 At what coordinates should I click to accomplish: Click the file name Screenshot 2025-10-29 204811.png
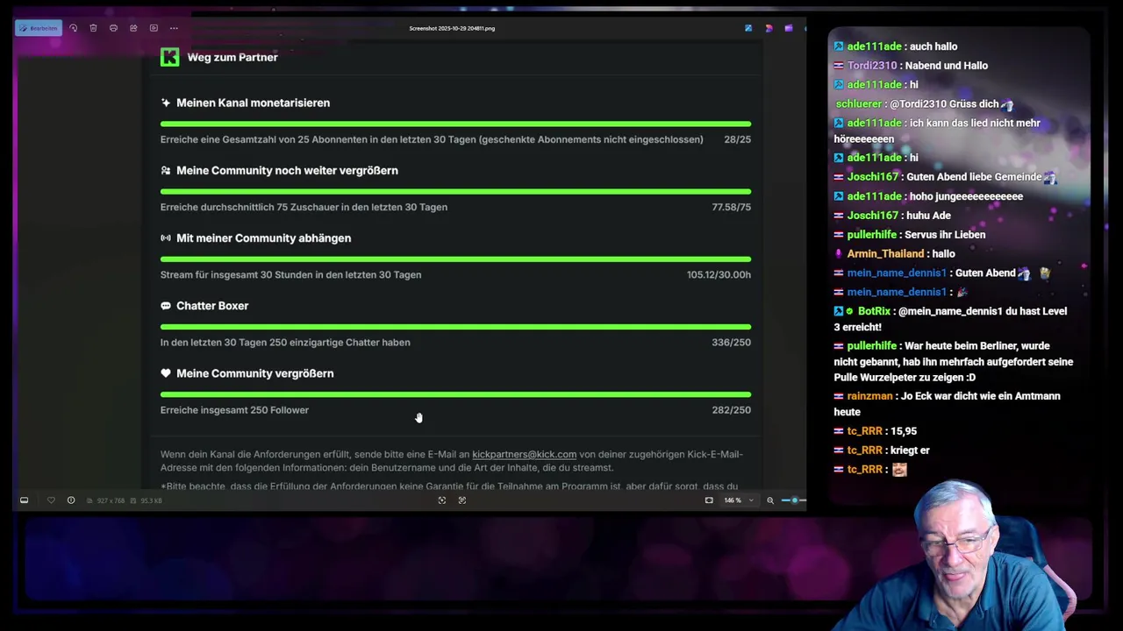[x=452, y=28]
